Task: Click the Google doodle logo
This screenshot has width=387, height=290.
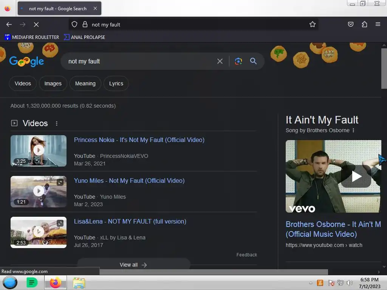Action: coord(26,61)
